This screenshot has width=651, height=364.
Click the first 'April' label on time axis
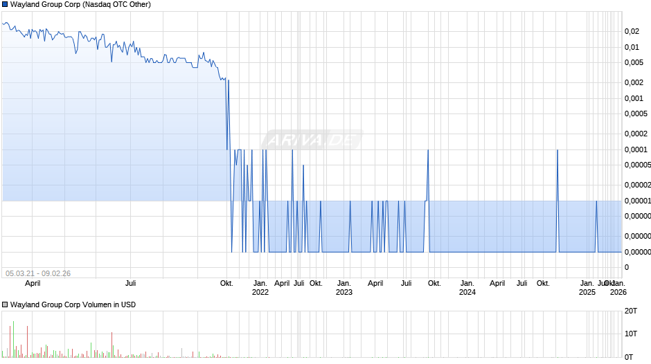[33, 284]
